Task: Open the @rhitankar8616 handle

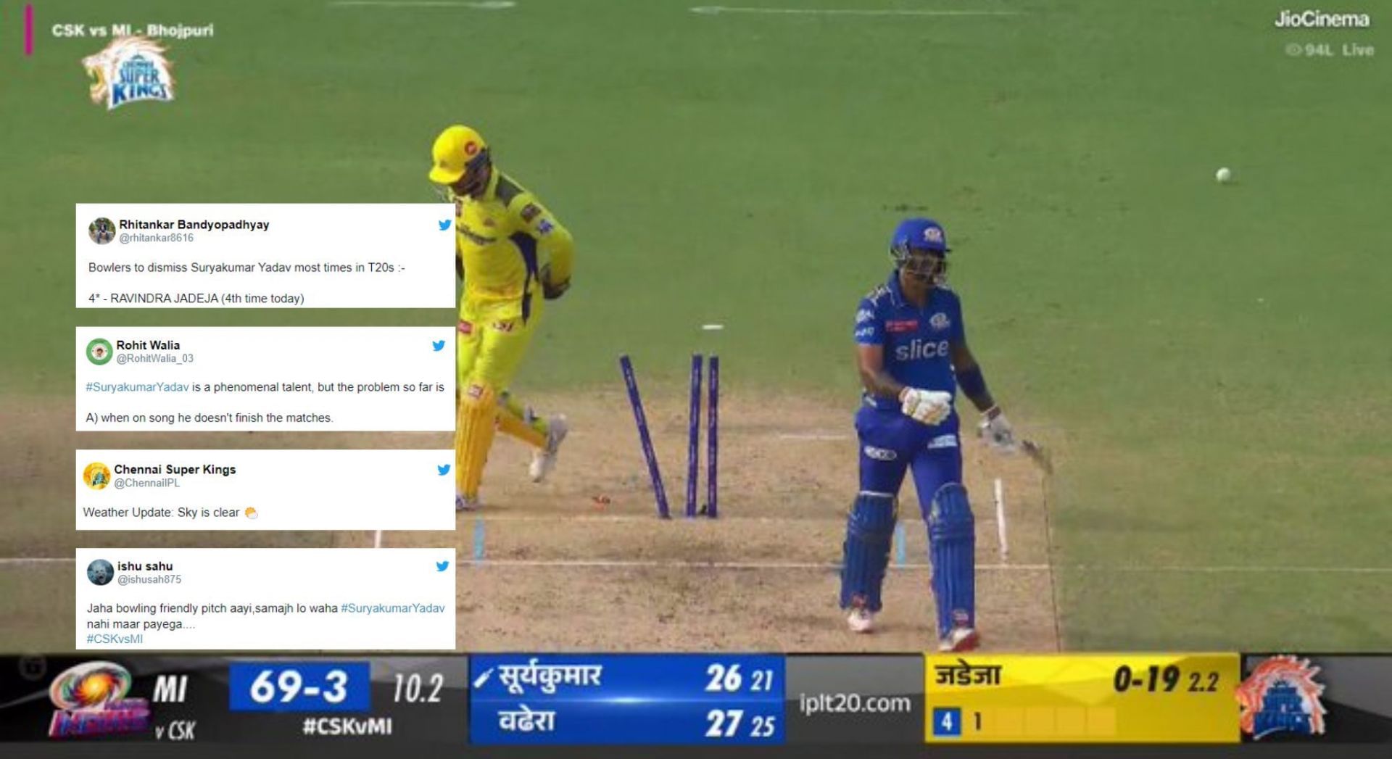Action: [x=156, y=238]
